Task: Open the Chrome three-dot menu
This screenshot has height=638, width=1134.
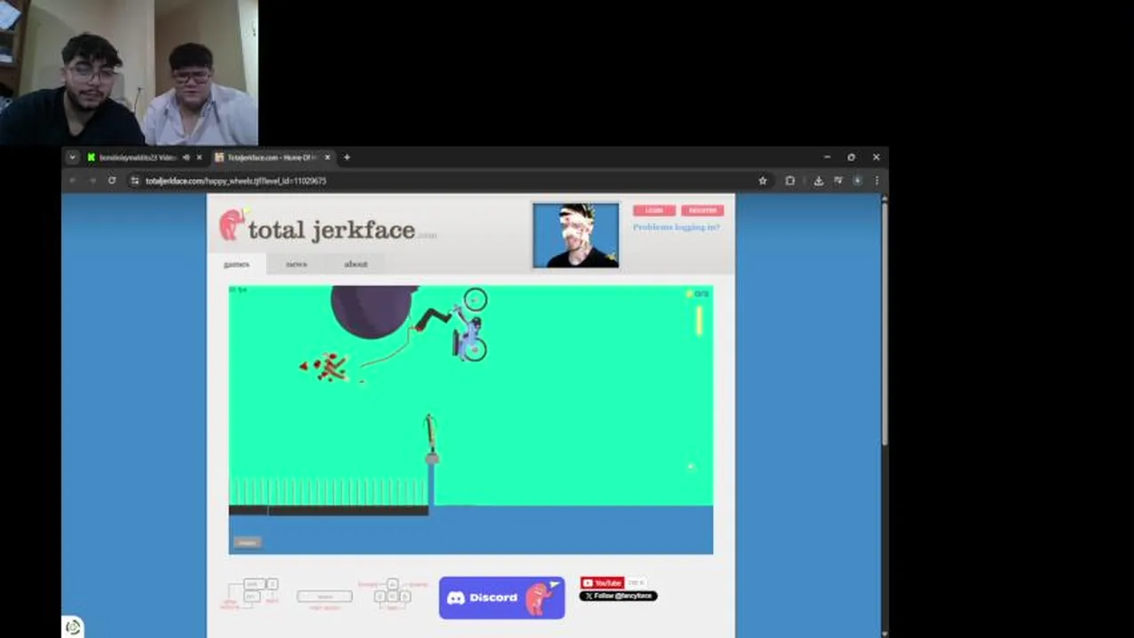Action: [x=877, y=181]
